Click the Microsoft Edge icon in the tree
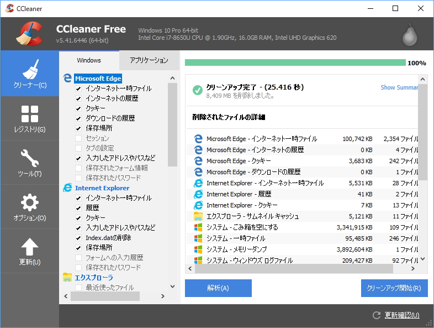The image size is (434, 328). point(67,78)
